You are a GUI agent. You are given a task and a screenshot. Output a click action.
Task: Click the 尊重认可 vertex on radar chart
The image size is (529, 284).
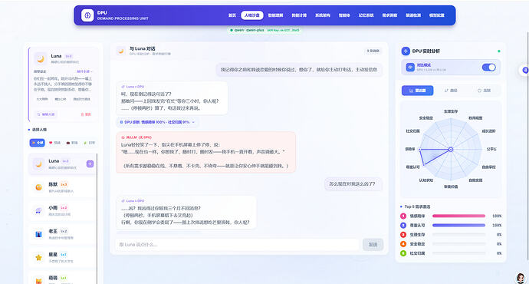click(x=424, y=165)
